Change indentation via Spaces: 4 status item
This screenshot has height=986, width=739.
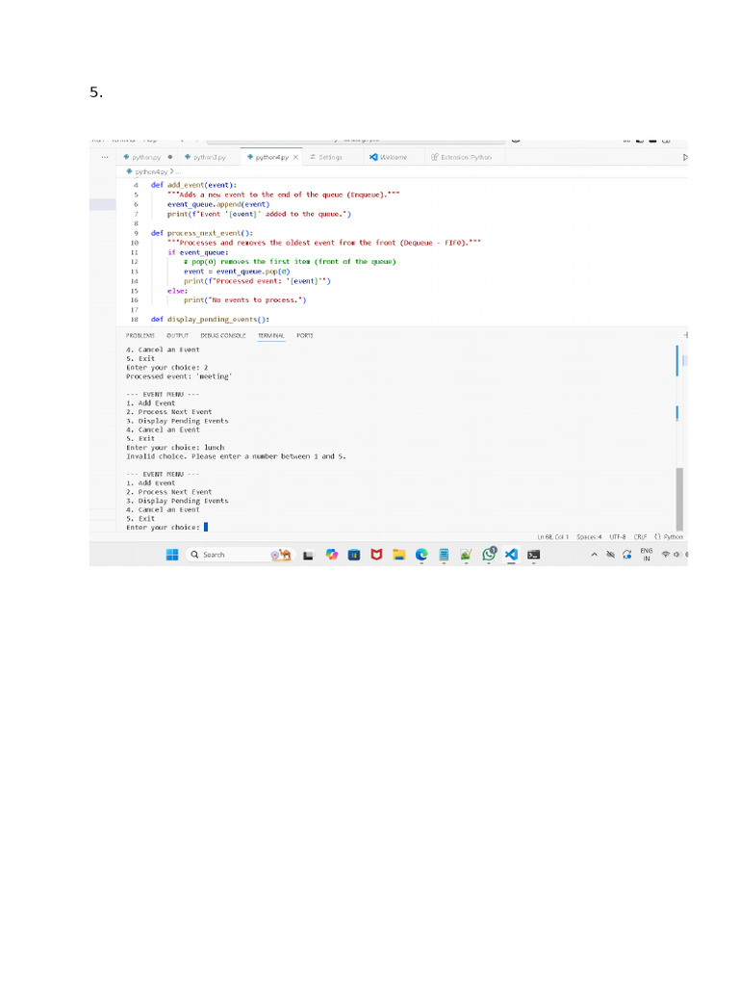click(589, 537)
